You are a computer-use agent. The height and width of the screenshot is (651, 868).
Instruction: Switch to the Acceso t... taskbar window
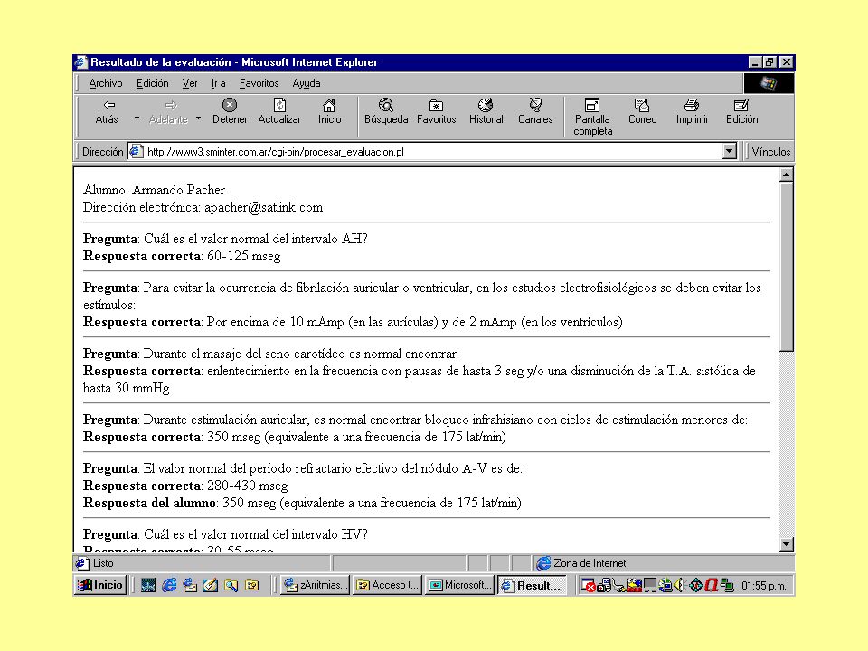tap(387, 585)
